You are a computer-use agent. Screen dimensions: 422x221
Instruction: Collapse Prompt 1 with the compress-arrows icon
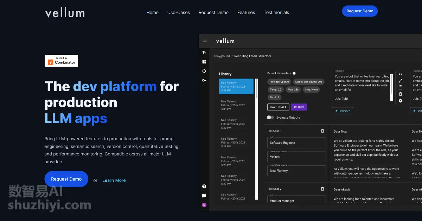400,74
